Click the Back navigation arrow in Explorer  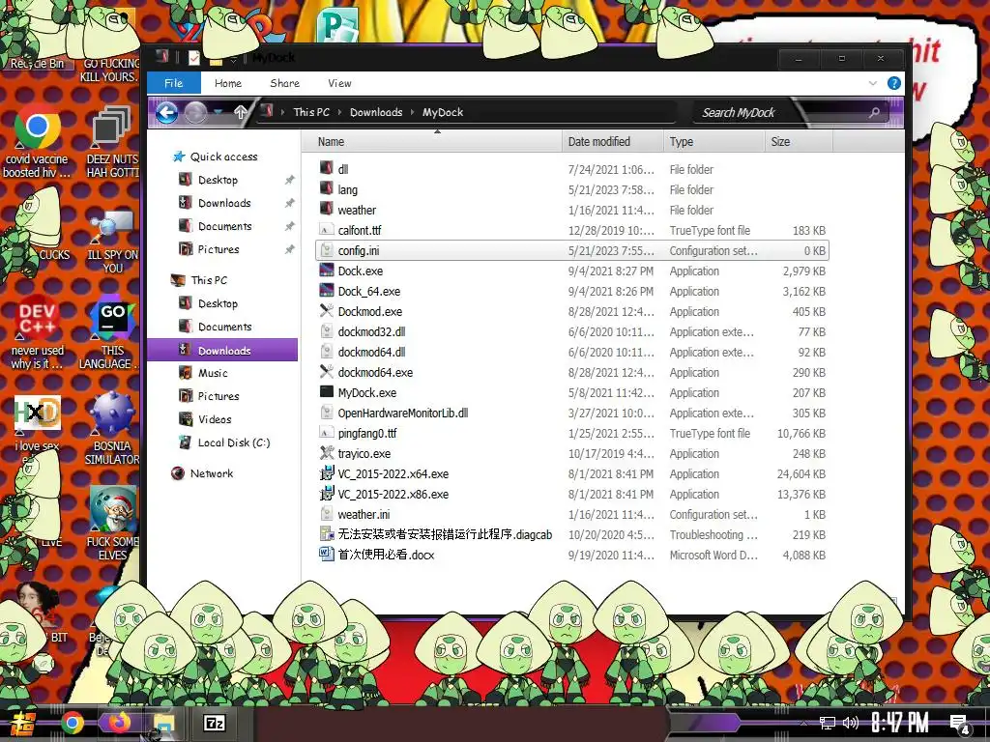coord(166,112)
